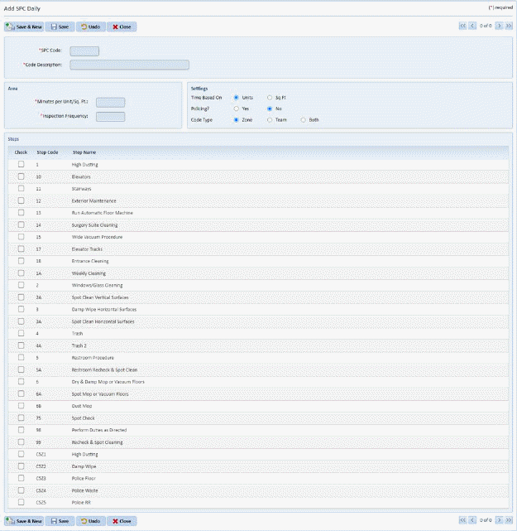
Task: Go to previous record in bottom pager
Action: click(x=472, y=521)
